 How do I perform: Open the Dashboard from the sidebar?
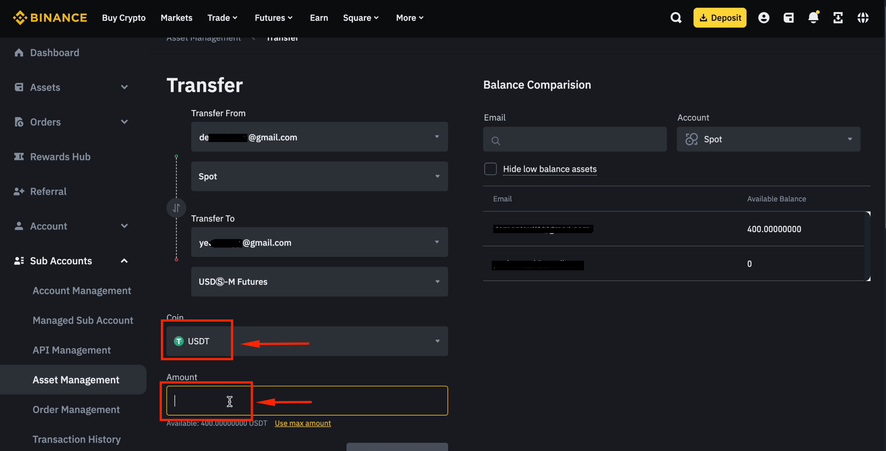coord(54,53)
